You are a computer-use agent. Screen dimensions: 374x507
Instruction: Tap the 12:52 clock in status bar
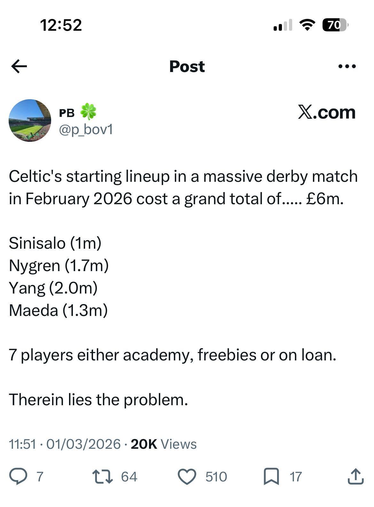[61, 25]
